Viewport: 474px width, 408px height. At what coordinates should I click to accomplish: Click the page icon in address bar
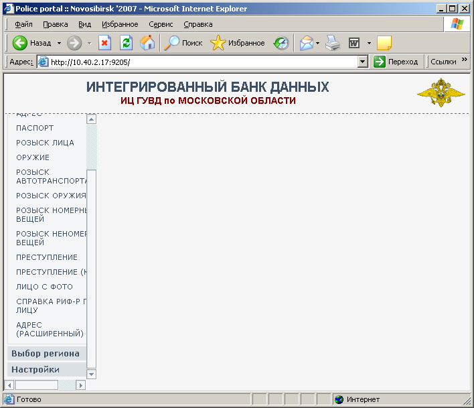[44, 62]
